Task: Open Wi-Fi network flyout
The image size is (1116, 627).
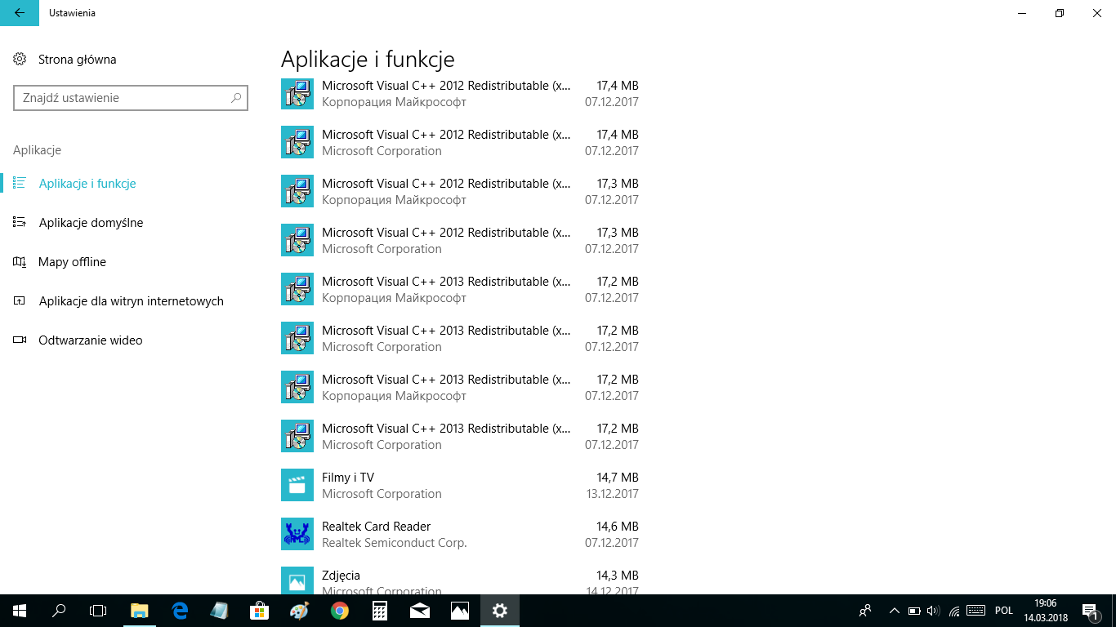Action: (954, 611)
